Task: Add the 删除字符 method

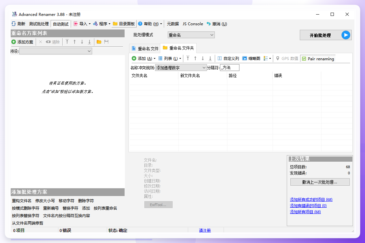Action: click(86, 201)
